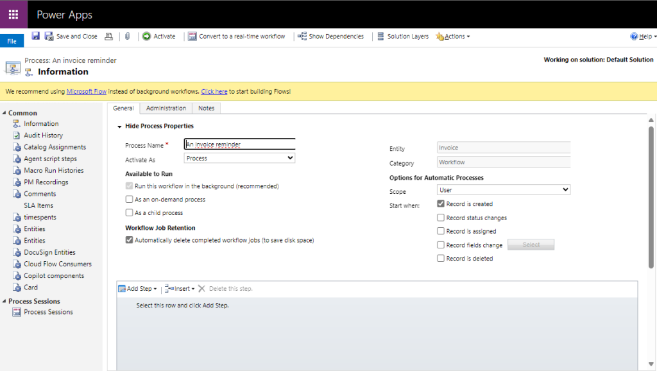Screen dimensions: 657x371
Task: Uncheck 'Record is created' trigger
Action: pyautogui.click(x=441, y=203)
